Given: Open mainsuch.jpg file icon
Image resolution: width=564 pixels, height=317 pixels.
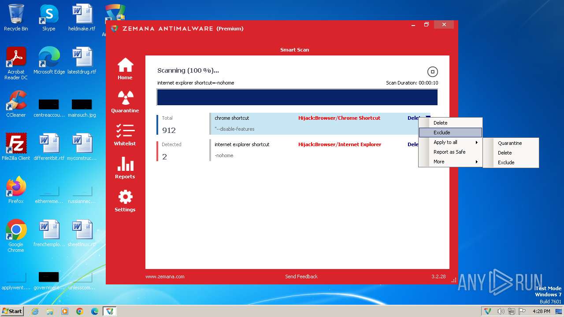Looking at the screenshot, I should pyautogui.click(x=82, y=108).
